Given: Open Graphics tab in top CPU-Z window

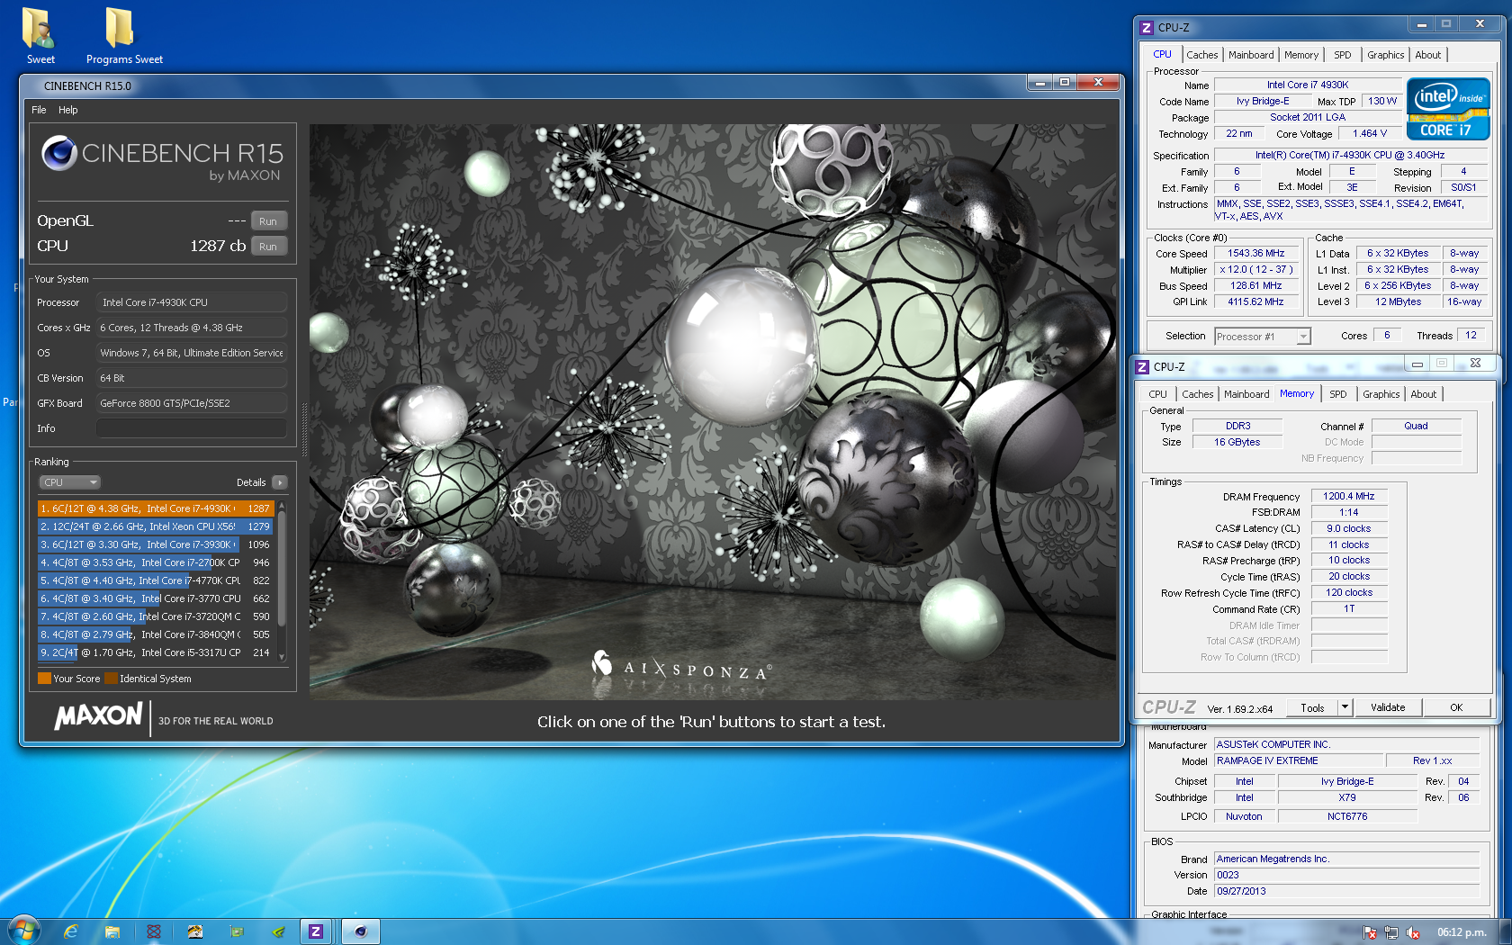Looking at the screenshot, I should pos(1385,55).
